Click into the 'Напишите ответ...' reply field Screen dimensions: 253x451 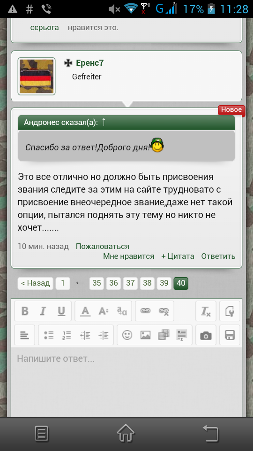click(126, 382)
